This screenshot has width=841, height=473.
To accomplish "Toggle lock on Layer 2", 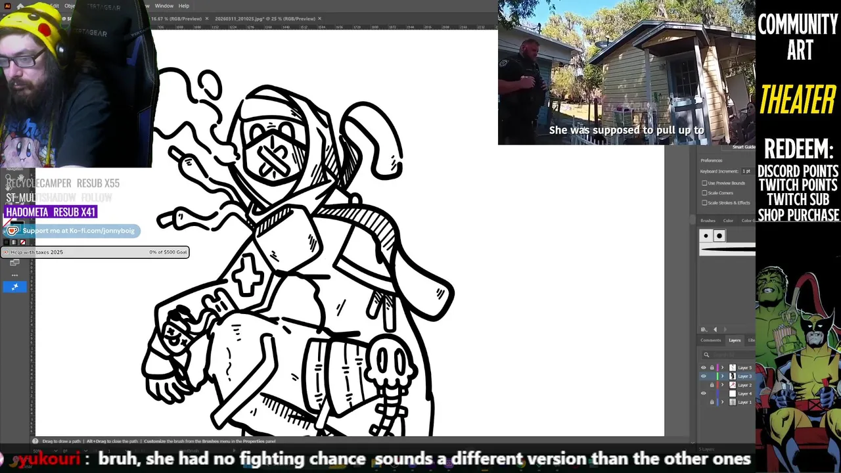I will tap(712, 385).
